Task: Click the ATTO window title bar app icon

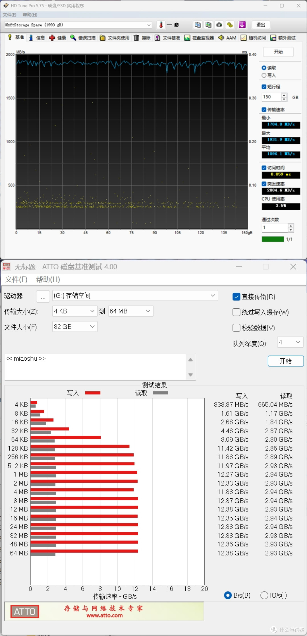Action: tap(7, 267)
